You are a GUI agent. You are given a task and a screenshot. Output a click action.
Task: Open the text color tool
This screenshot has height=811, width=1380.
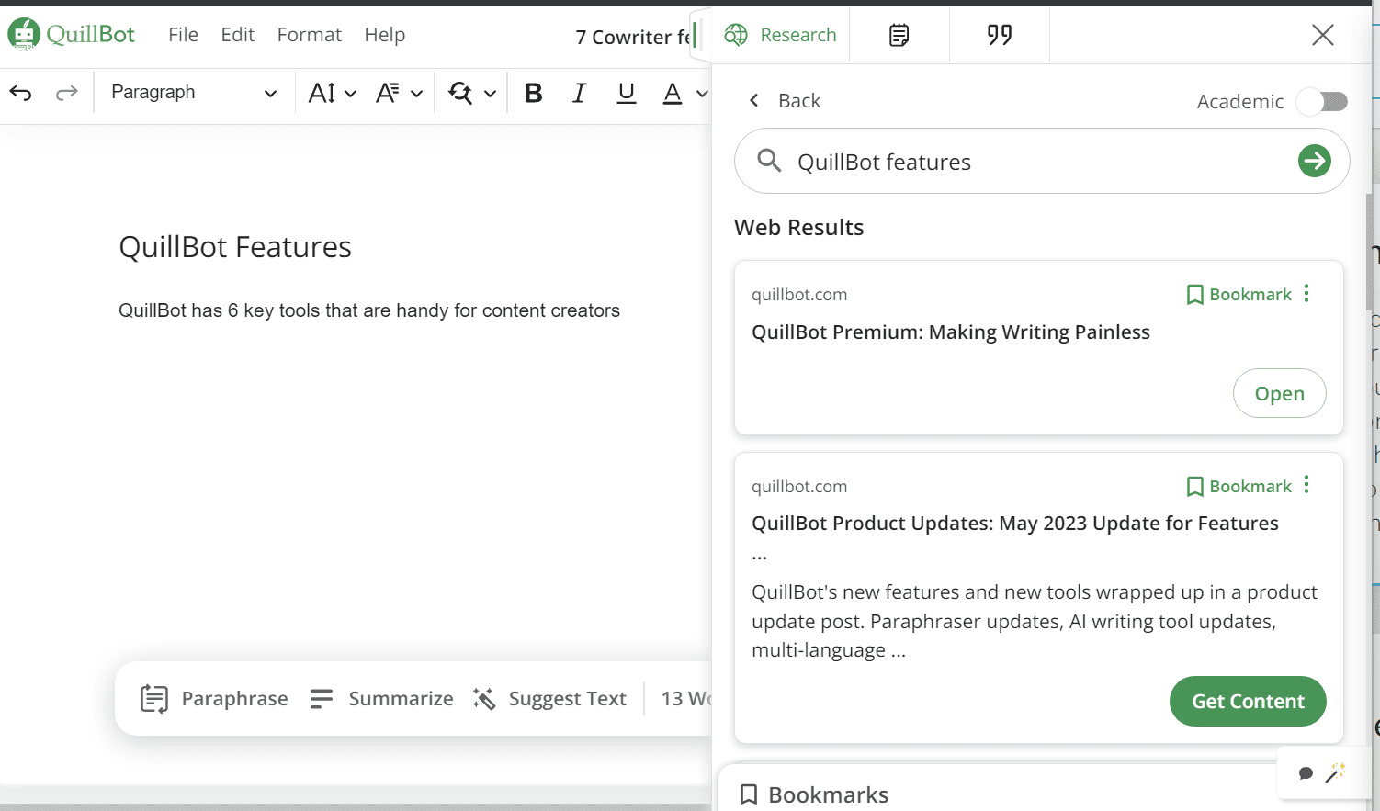click(x=673, y=93)
